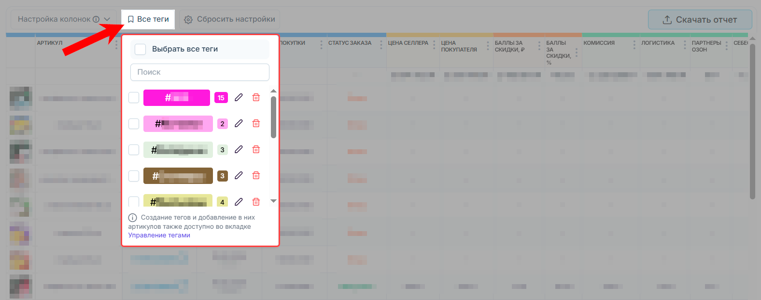The image size is (761, 300).
Task: Check the brown tag with count 3
Action: (x=134, y=176)
